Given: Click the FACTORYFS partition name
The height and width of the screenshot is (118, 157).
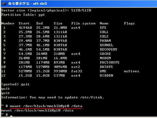Looking at the screenshot, I should 110,63.
